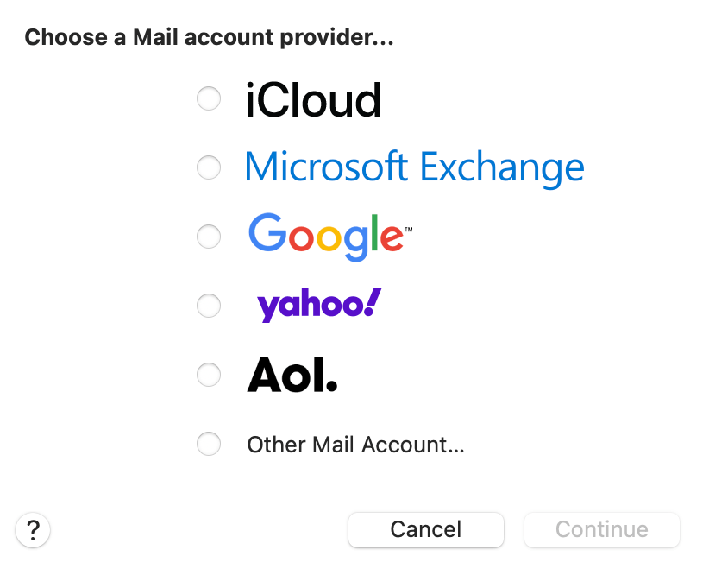Select the iCloud radio button
The height and width of the screenshot is (575, 709).
point(209,98)
